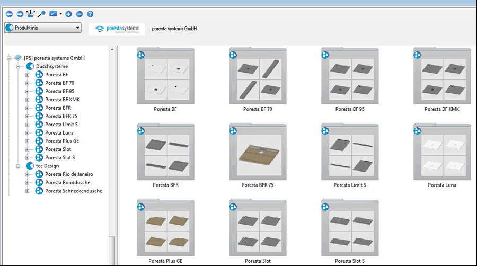Expand the Poresta BF tree node
This screenshot has height=266, width=477.
click(27, 75)
